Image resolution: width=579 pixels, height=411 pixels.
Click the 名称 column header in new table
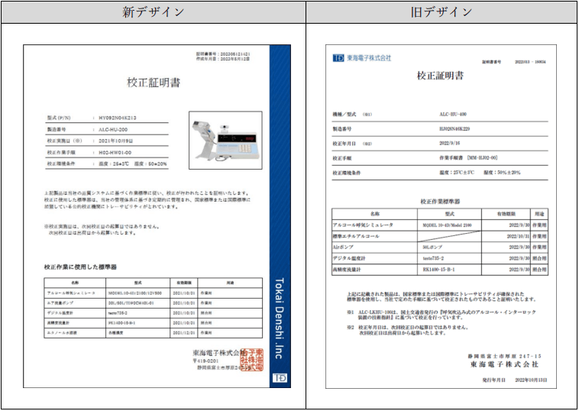point(75,283)
